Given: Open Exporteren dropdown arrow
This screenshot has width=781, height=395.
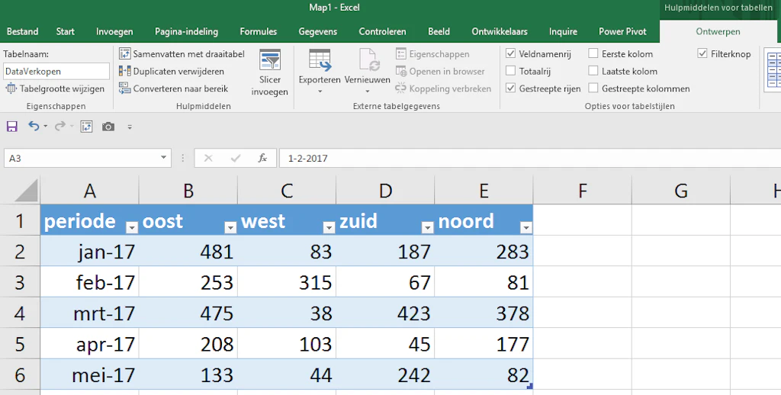Looking at the screenshot, I should (320, 92).
